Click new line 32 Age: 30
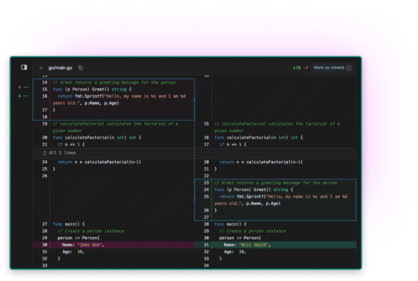Viewport: 418px width, 281px height. tap(235, 252)
